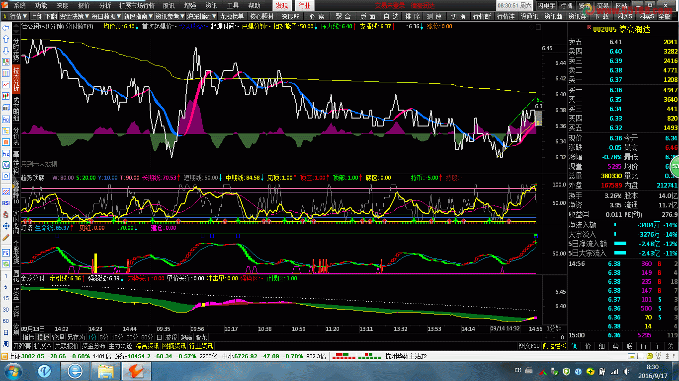Click the 杭州华数主站J2 server status
Viewport: 679px width, 381px height.
tap(406, 356)
